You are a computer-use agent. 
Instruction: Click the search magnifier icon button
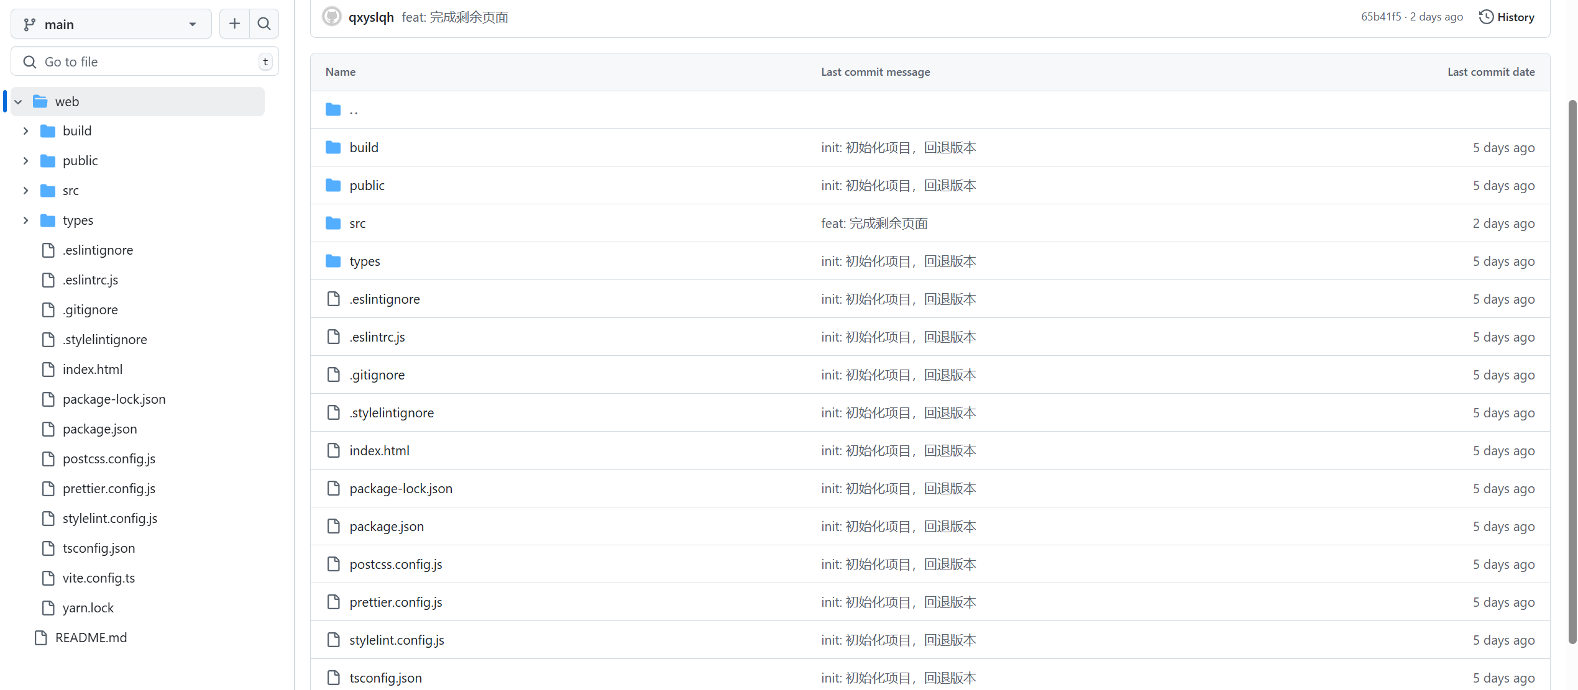[264, 24]
